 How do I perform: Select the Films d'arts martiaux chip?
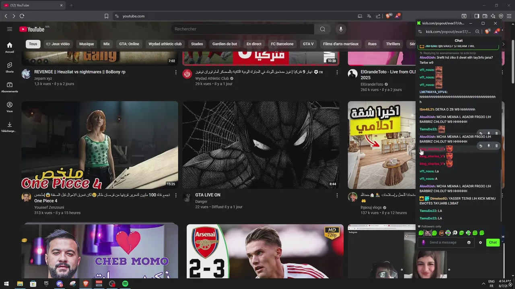pyautogui.click(x=341, y=44)
